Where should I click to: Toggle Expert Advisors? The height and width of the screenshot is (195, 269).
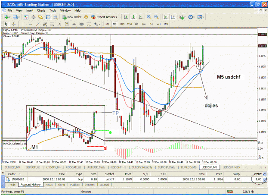[104, 17]
